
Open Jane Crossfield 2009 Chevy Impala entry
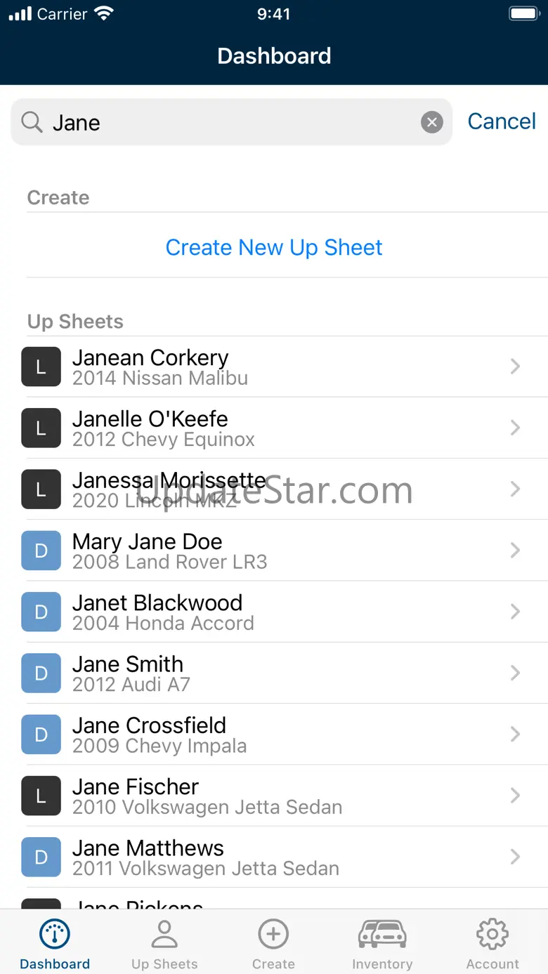point(274,735)
